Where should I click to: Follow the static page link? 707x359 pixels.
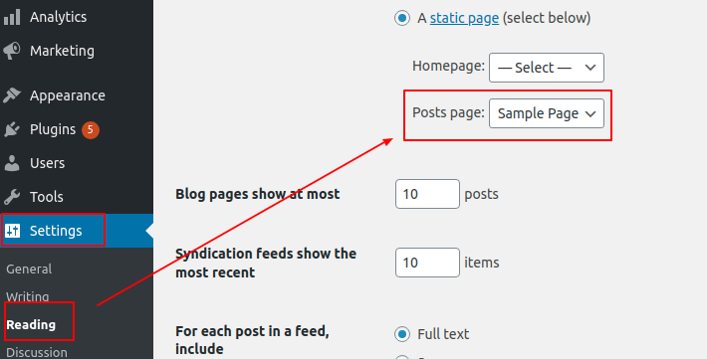click(464, 18)
